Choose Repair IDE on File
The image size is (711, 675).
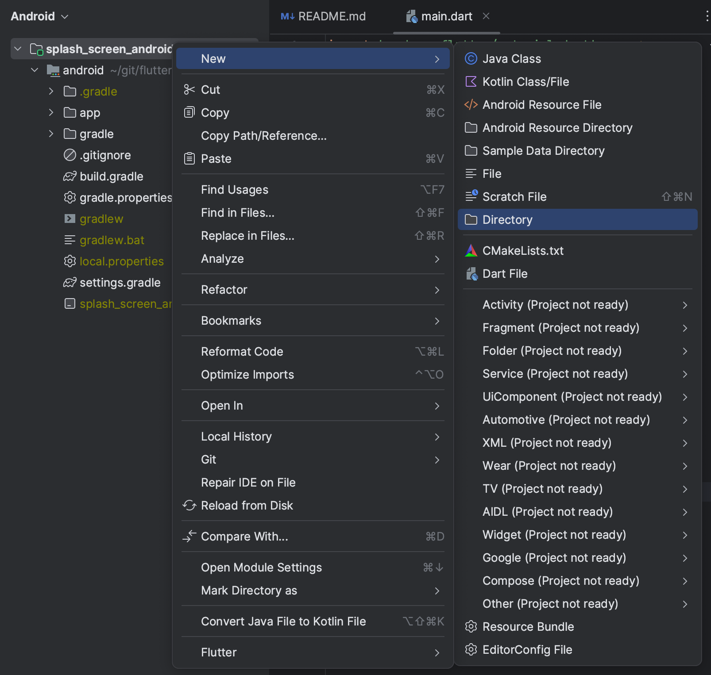[313, 483]
